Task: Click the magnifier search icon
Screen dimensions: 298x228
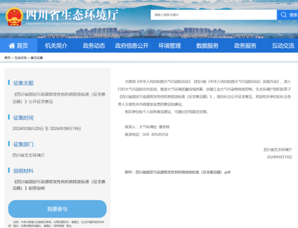Action: point(282,15)
